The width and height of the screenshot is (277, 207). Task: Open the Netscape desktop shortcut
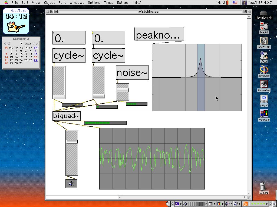click(264, 70)
